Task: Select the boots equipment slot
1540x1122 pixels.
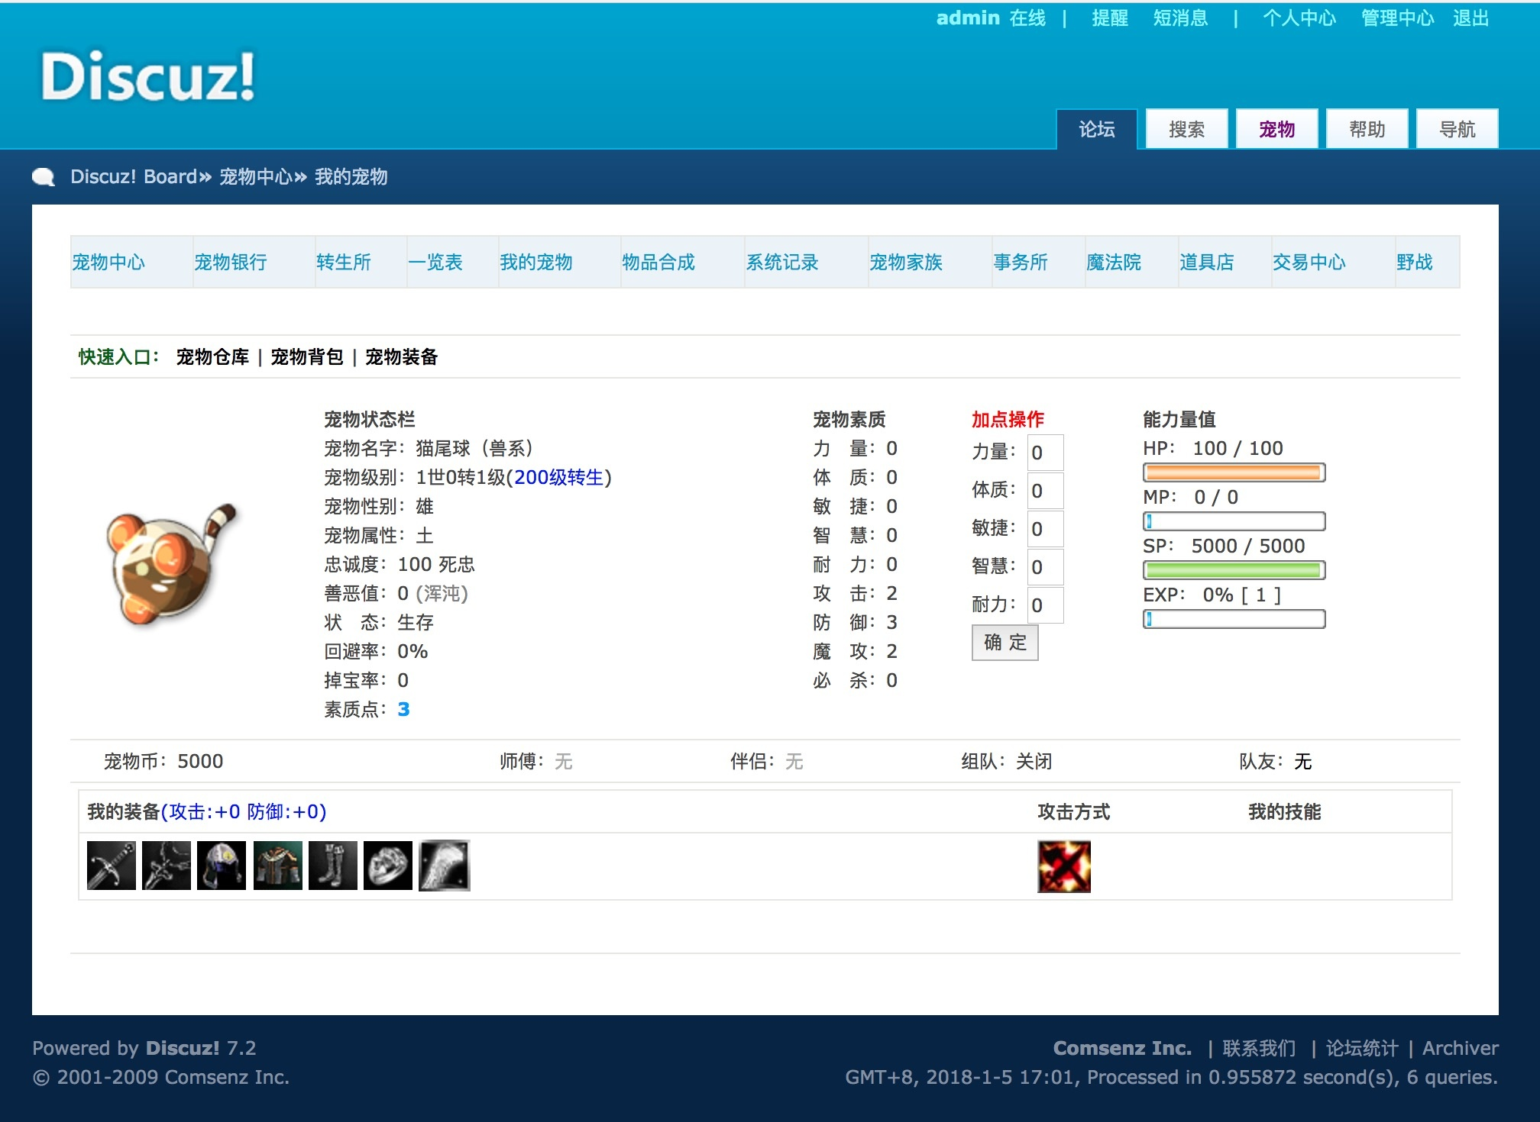Action: click(x=332, y=866)
